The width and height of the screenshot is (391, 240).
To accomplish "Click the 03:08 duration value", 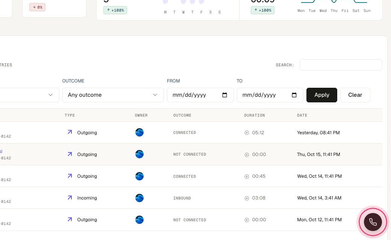I will click(x=259, y=198).
